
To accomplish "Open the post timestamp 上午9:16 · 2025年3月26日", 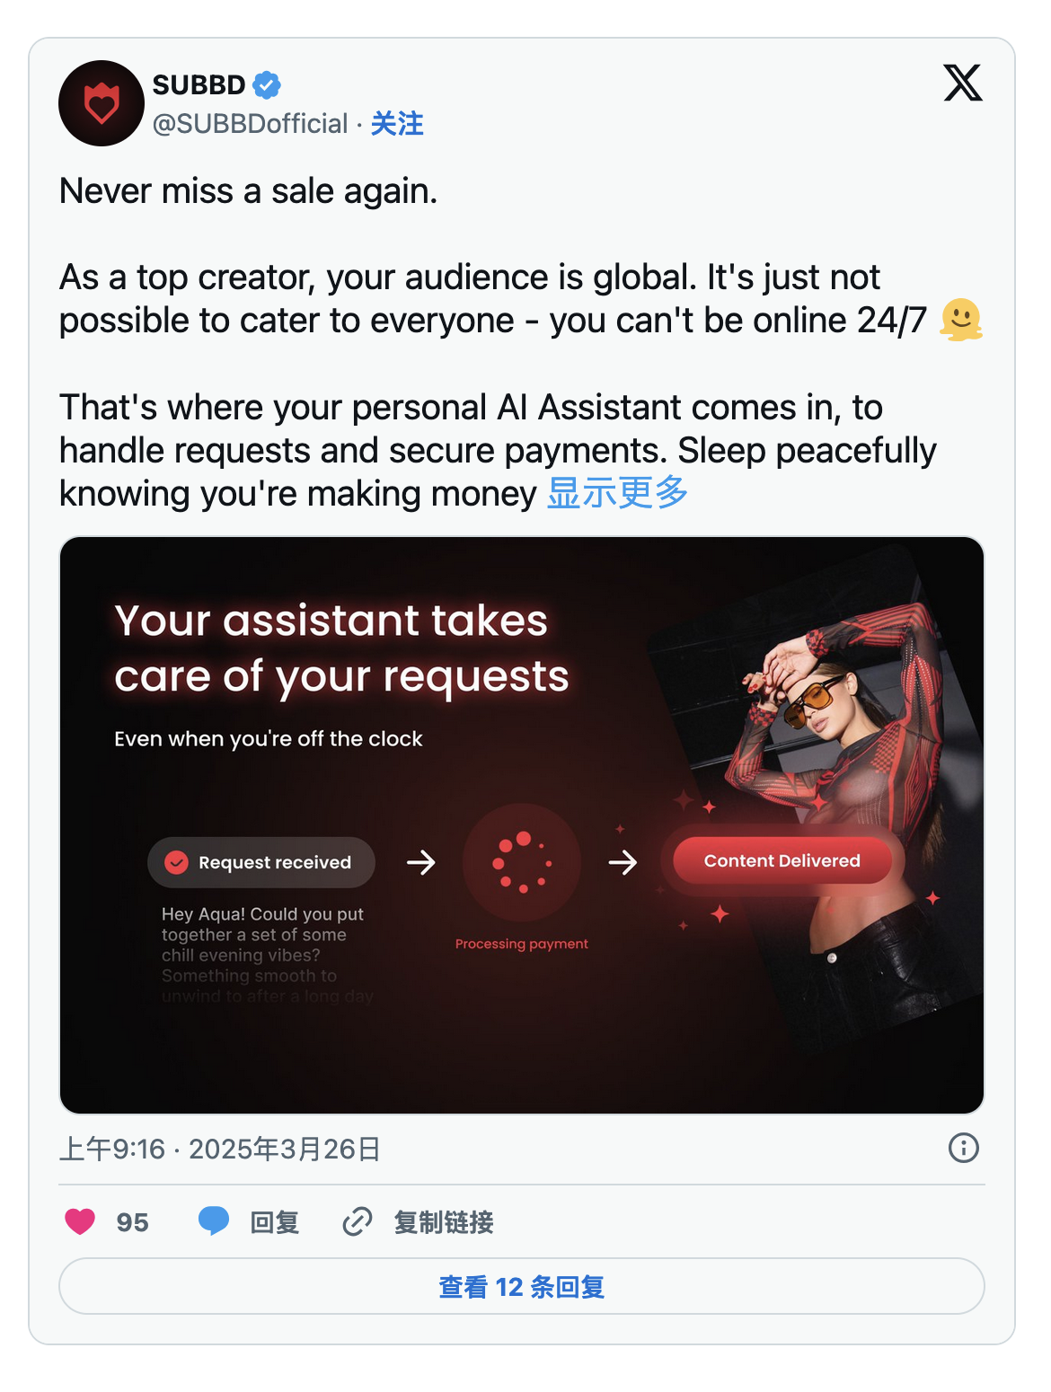I will coord(220,1149).
